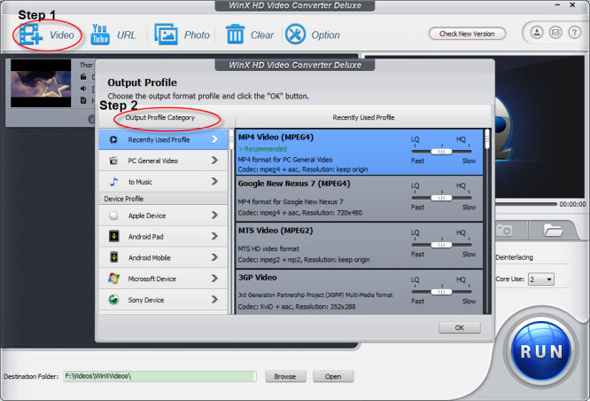Viewport: 590px width, 401px height.
Task: Select the Google New Nexus 7 profile
Action: point(359,199)
